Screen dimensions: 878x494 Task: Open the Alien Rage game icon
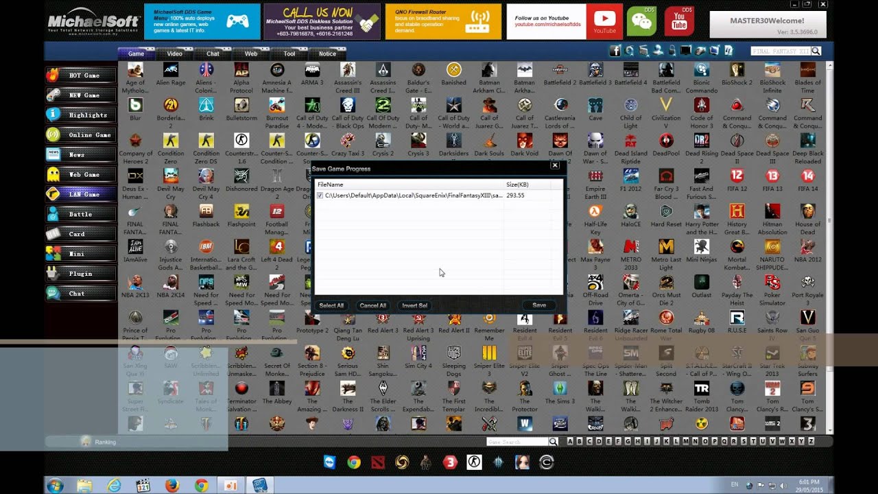[x=171, y=70]
